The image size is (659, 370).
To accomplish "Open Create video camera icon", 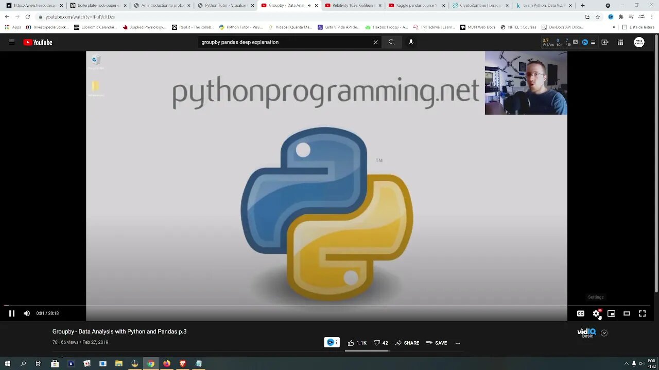I will click(x=605, y=42).
